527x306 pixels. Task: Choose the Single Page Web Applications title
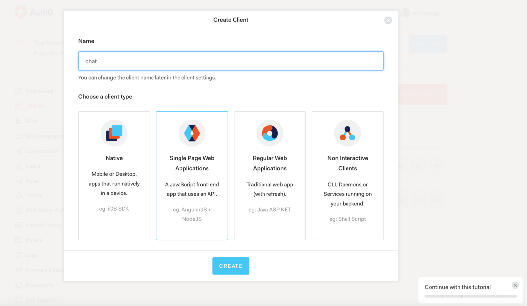click(x=192, y=163)
